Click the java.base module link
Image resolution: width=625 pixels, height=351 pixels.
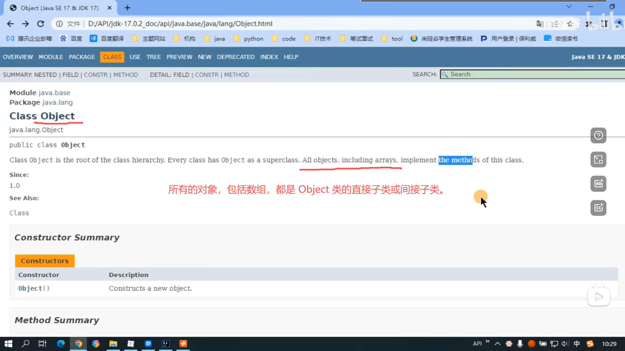pos(54,93)
